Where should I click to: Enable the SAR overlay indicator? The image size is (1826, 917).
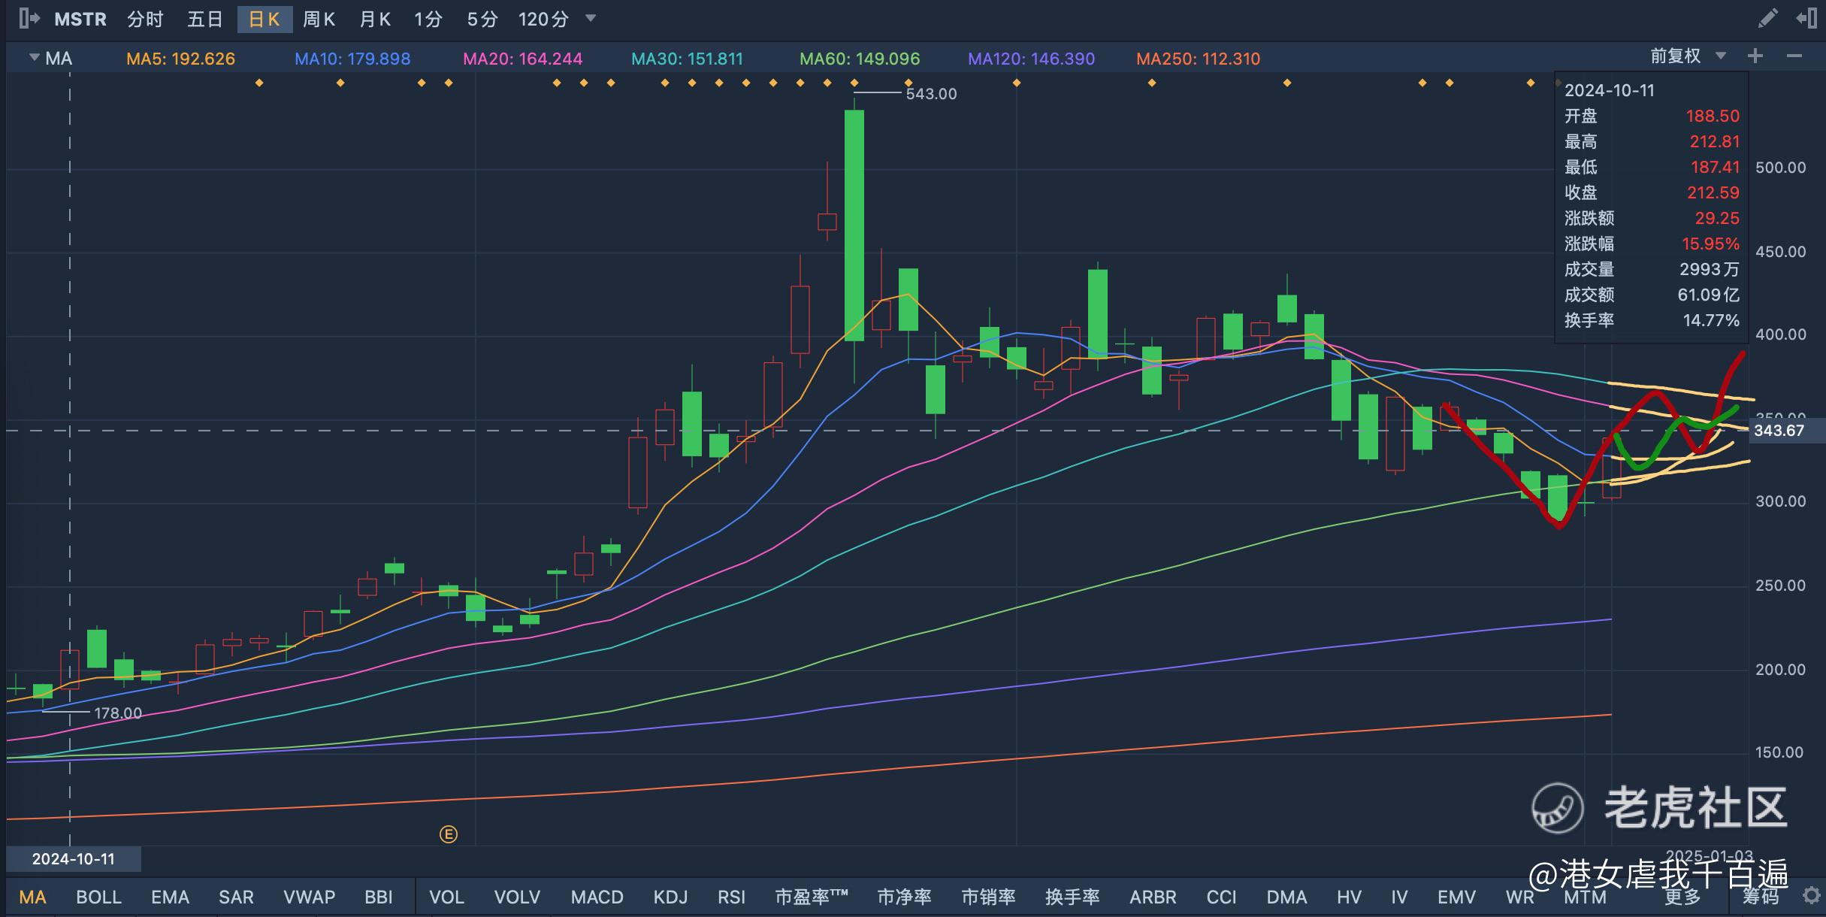tap(236, 897)
